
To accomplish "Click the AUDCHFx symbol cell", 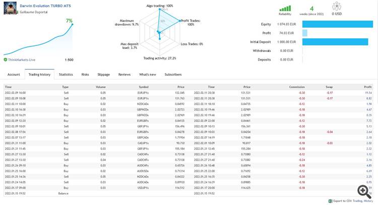I will tap(143, 166).
